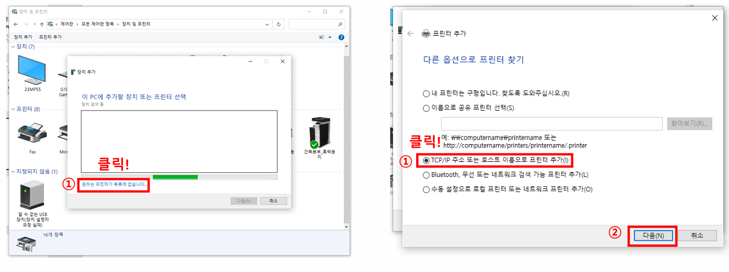Screen dimensions: 729x272
Task: Click the '다른 옵션으로 프린터 찾기' heading
Action: (x=473, y=60)
